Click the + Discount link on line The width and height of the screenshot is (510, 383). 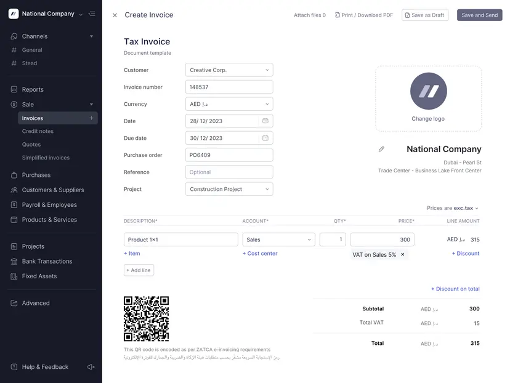click(x=466, y=253)
